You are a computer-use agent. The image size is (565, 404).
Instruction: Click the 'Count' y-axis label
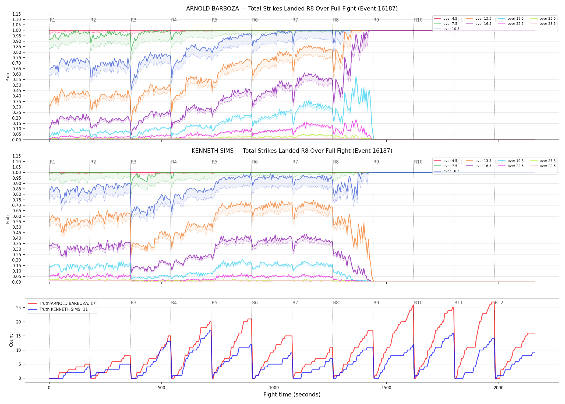coord(11,340)
